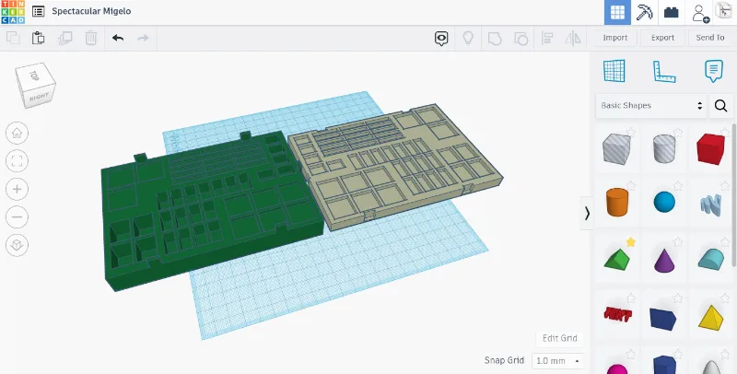Favorite the orange Cylinder star
737x374 pixels.
tap(631, 186)
